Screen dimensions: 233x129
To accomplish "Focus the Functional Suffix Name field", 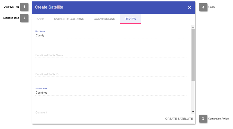I will click(111, 55).
